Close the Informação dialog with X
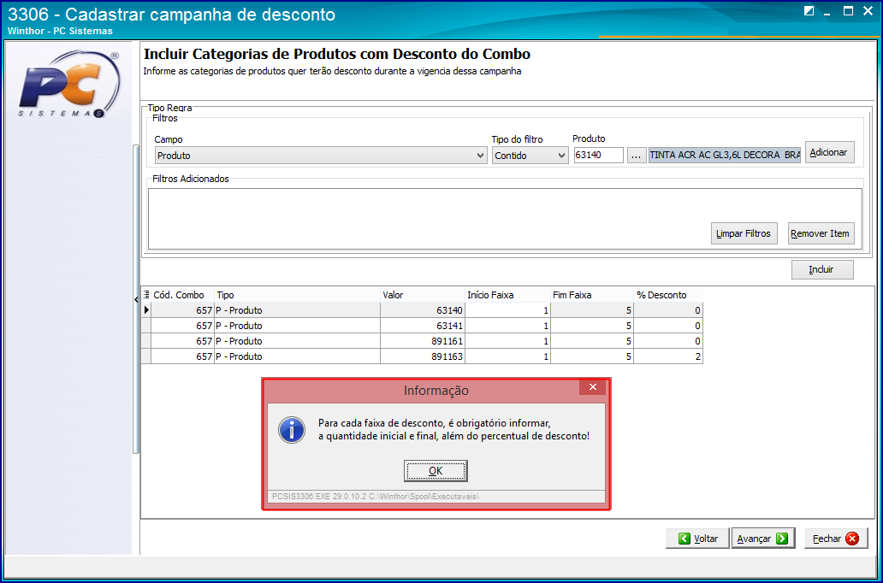The image size is (883, 583). pyautogui.click(x=592, y=387)
